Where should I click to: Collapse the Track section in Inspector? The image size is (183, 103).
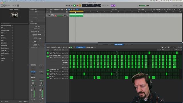[30, 23]
